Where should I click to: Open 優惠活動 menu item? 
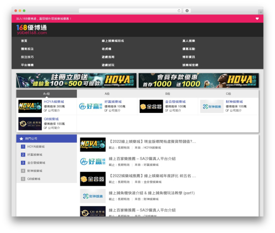click(x=189, y=49)
